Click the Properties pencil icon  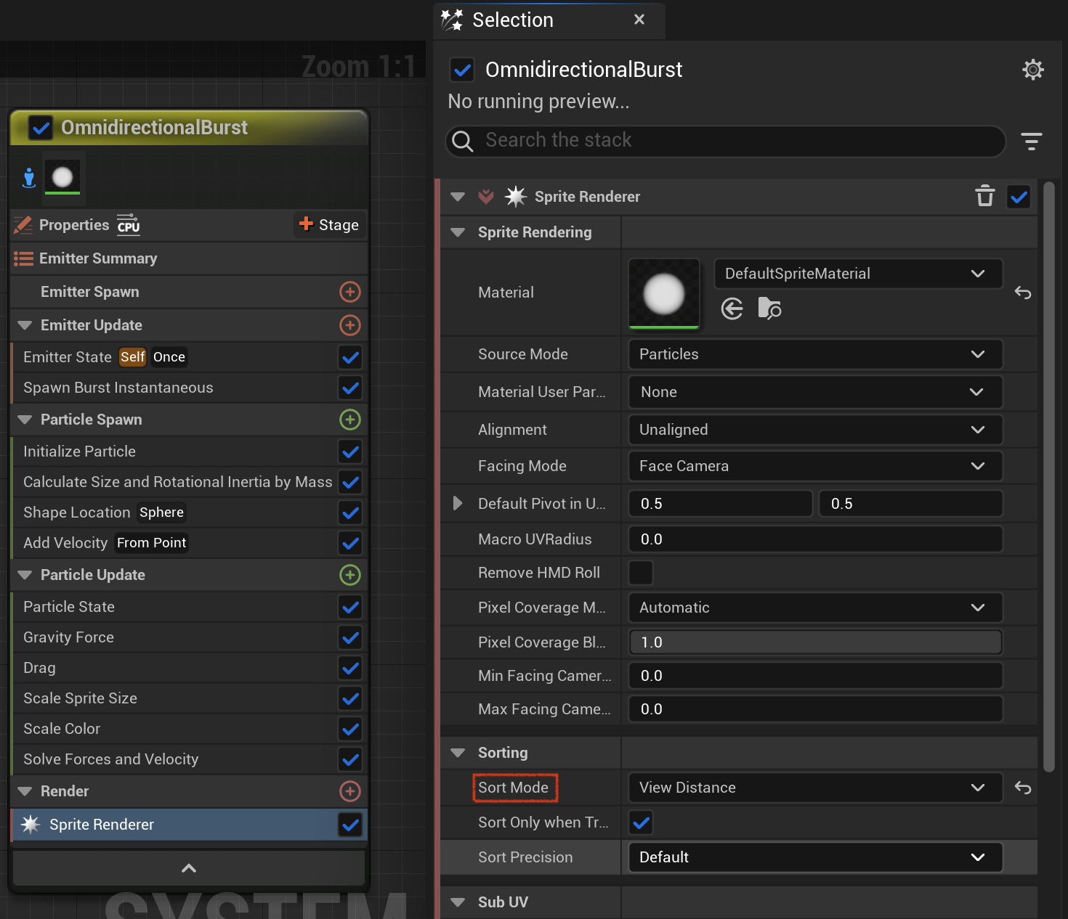23,225
